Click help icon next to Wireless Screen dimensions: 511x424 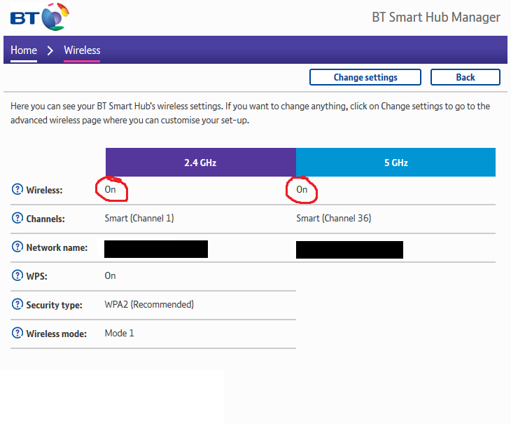point(17,190)
